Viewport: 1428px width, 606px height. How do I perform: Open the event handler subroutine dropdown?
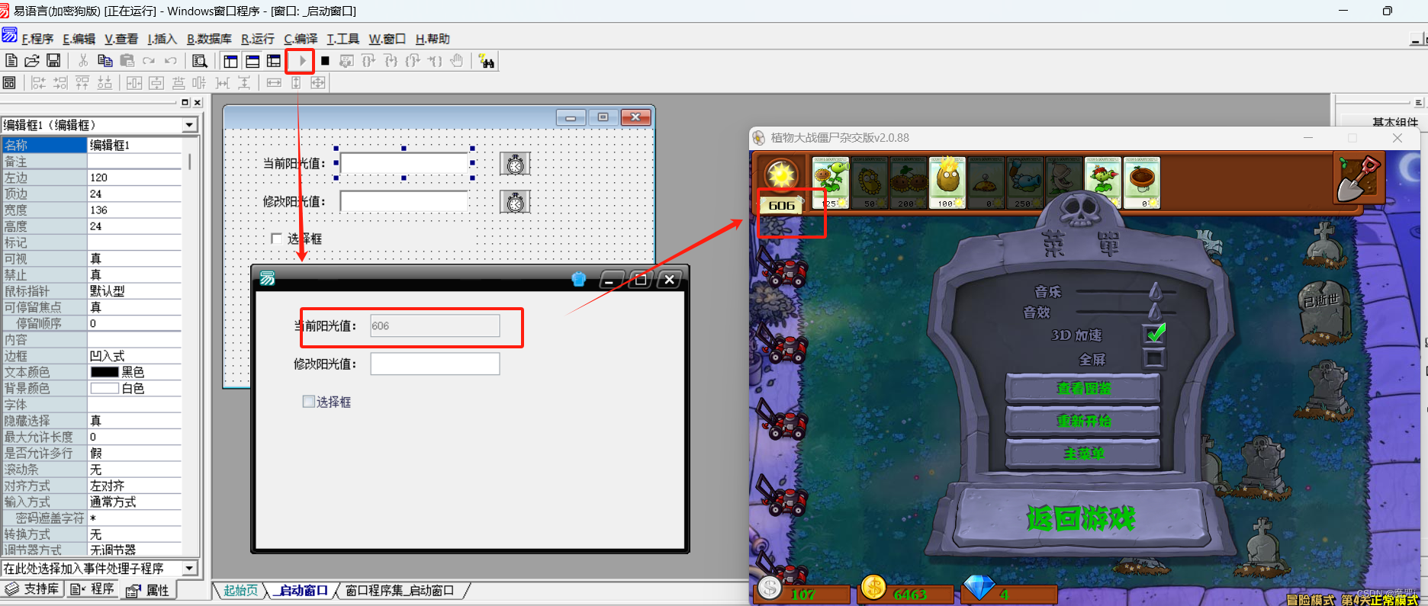(189, 569)
